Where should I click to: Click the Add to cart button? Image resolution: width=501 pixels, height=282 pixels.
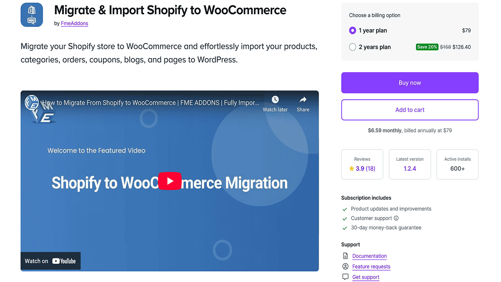click(x=410, y=110)
